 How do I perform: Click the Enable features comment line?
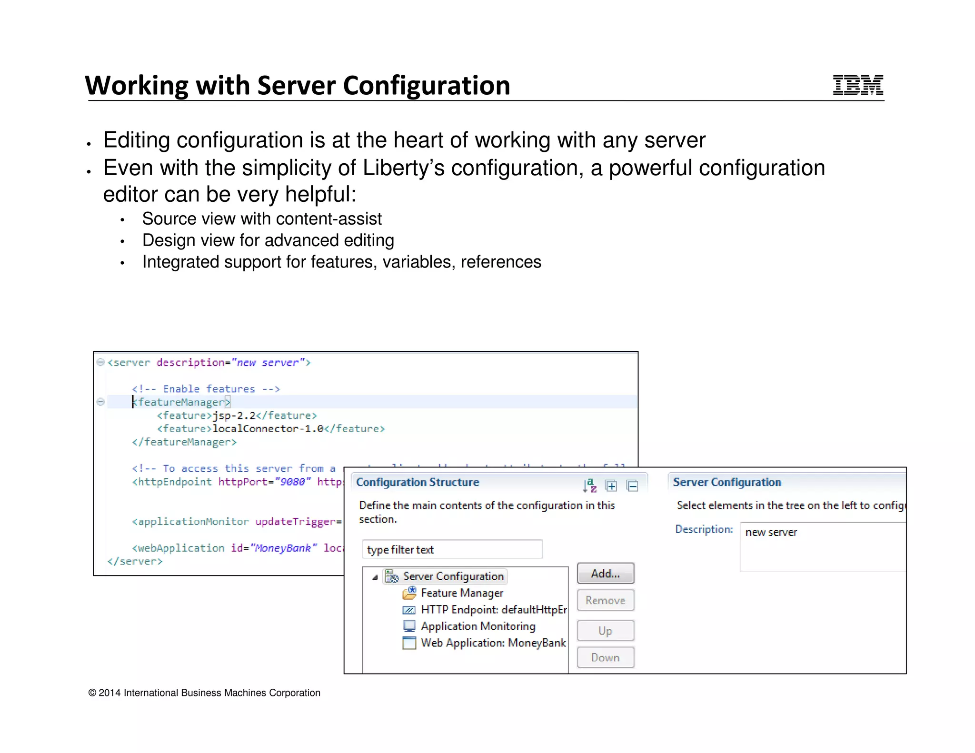pyautogui.click(x=206, y=389)
